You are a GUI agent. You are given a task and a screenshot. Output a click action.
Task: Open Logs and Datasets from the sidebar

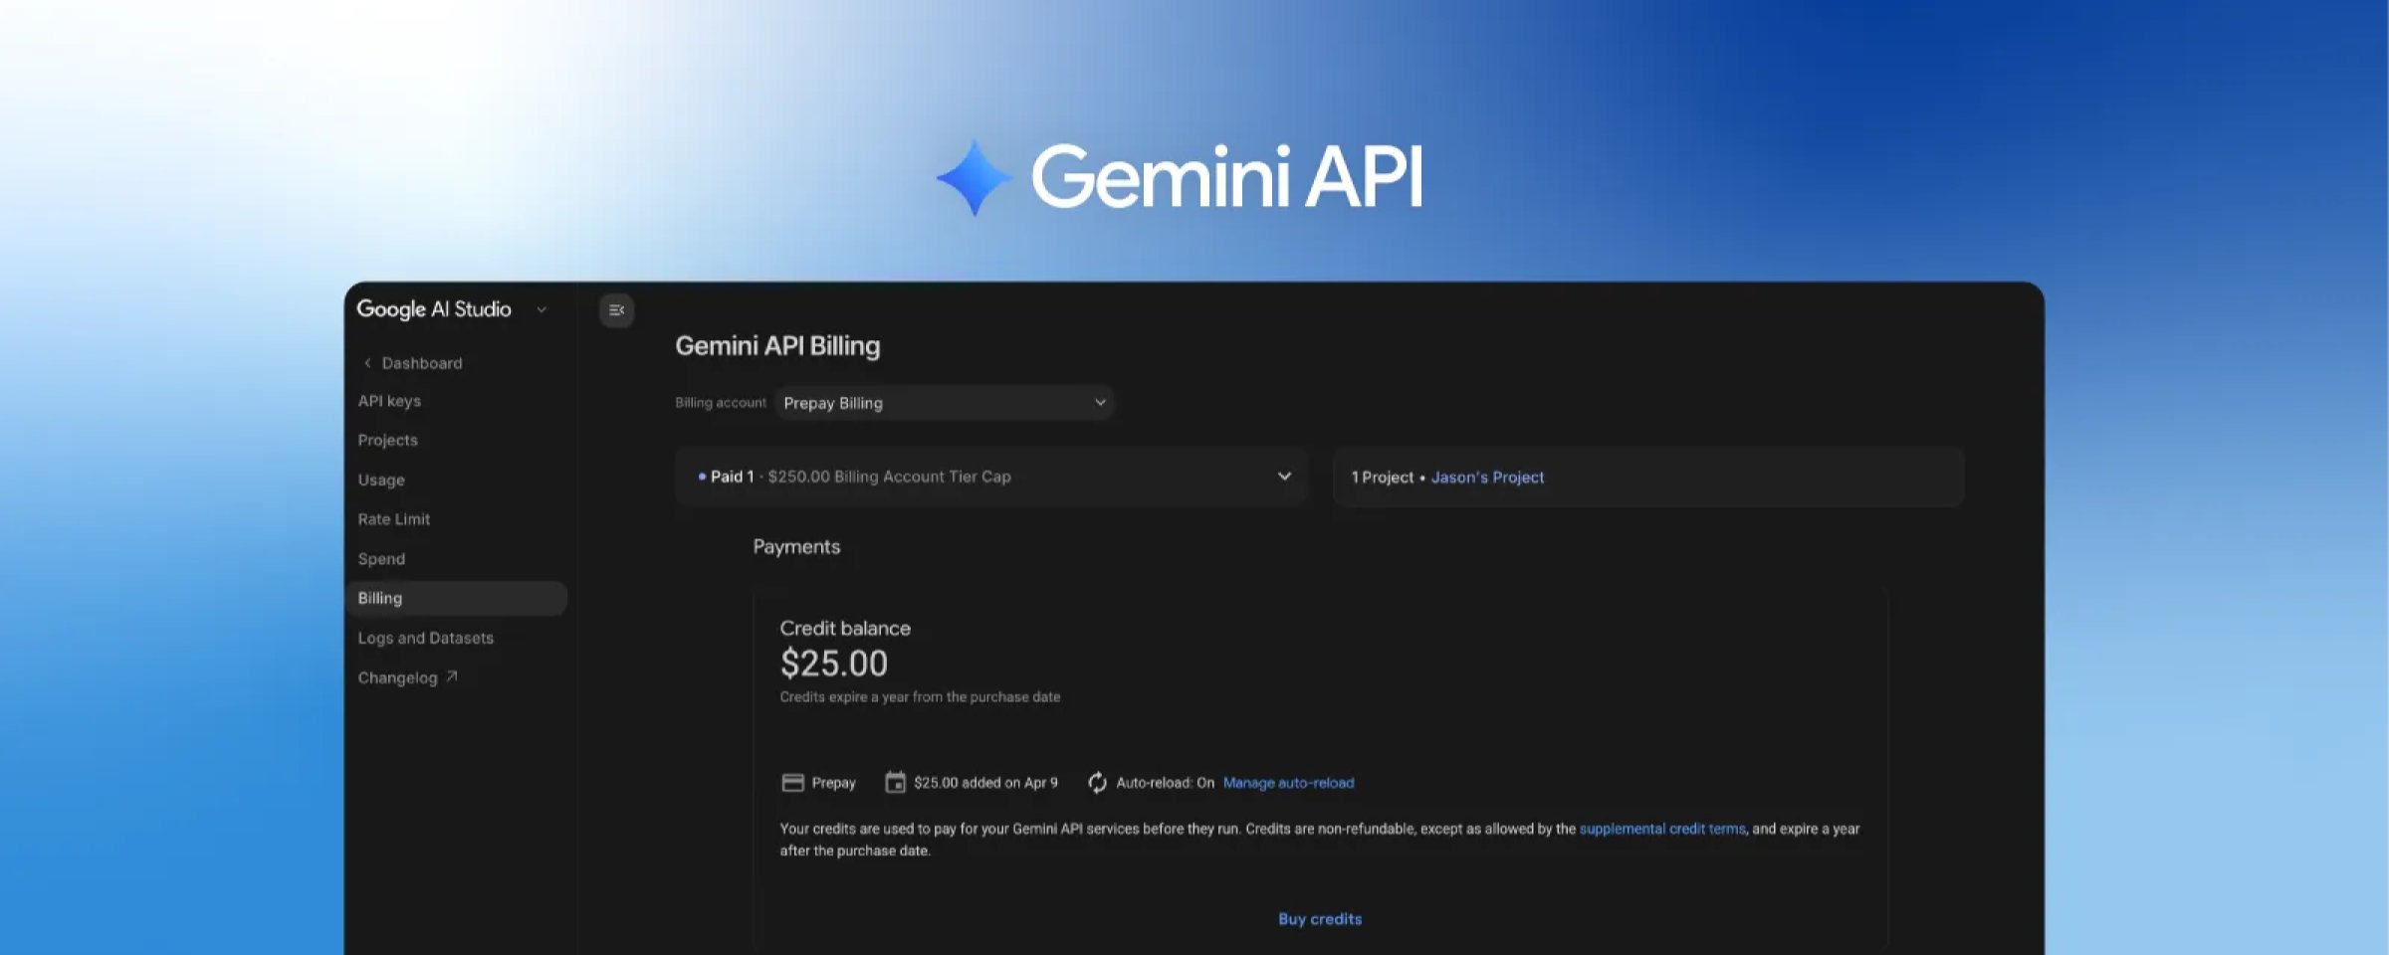tap(426, 637)
